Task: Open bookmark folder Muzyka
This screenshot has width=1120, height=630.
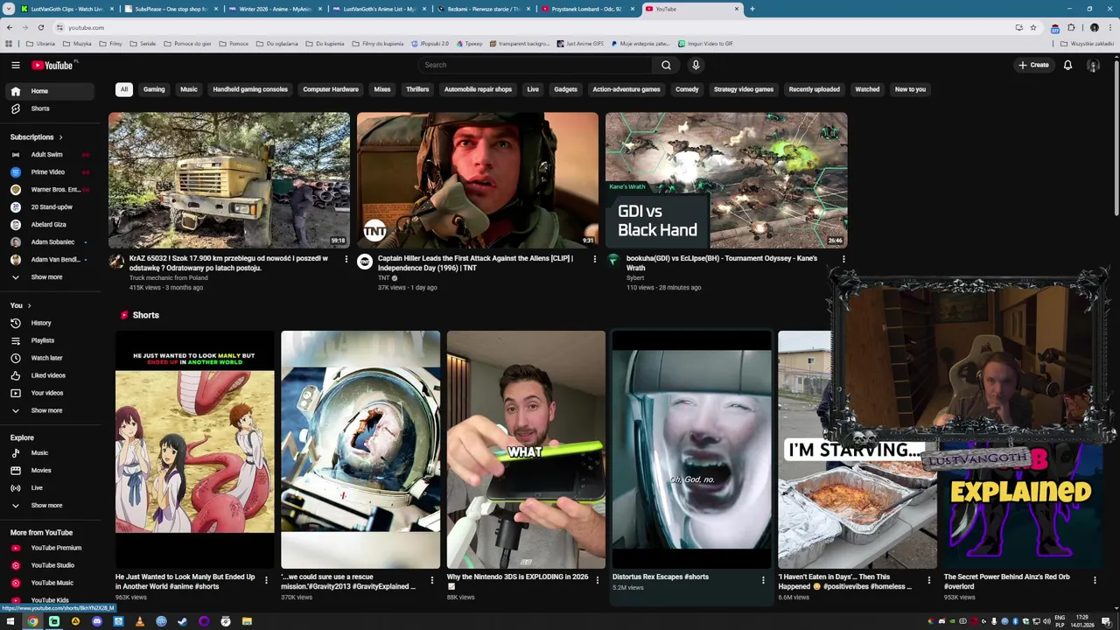Action: point(78,44)
